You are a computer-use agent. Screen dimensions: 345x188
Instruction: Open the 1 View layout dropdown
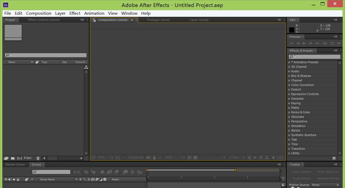click(x=237, y=157)
